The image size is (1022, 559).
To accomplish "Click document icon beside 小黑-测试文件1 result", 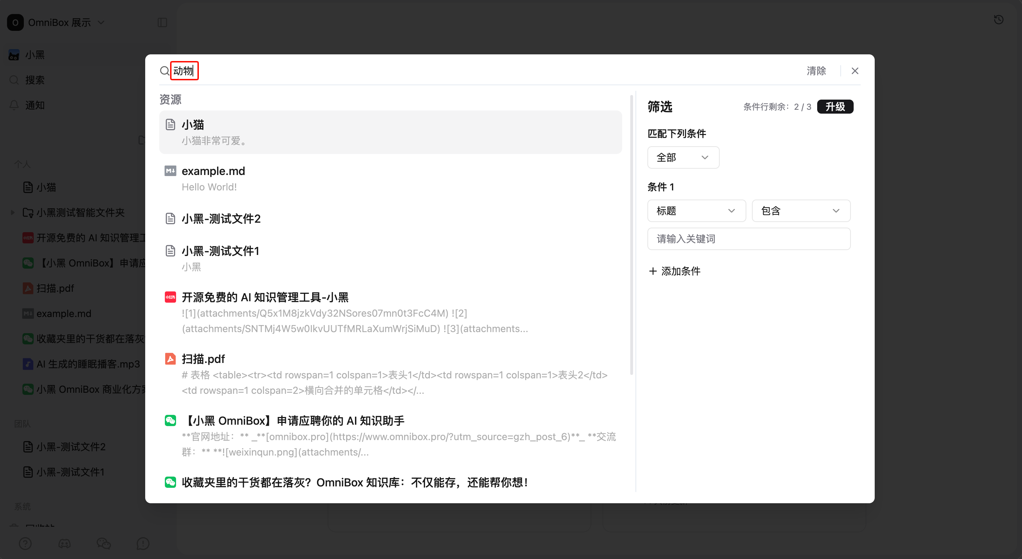I will [170, 251].
